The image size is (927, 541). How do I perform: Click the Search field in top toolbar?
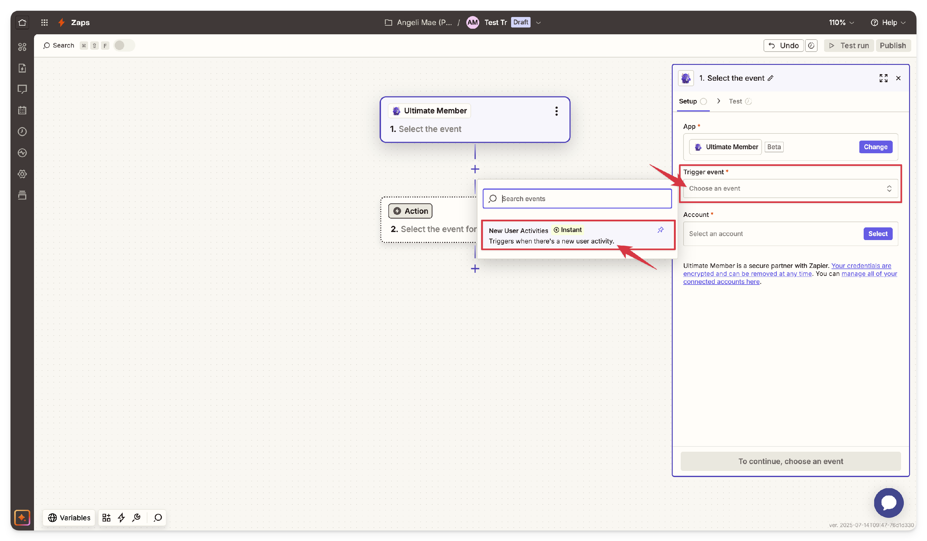[x=58, y=46]
